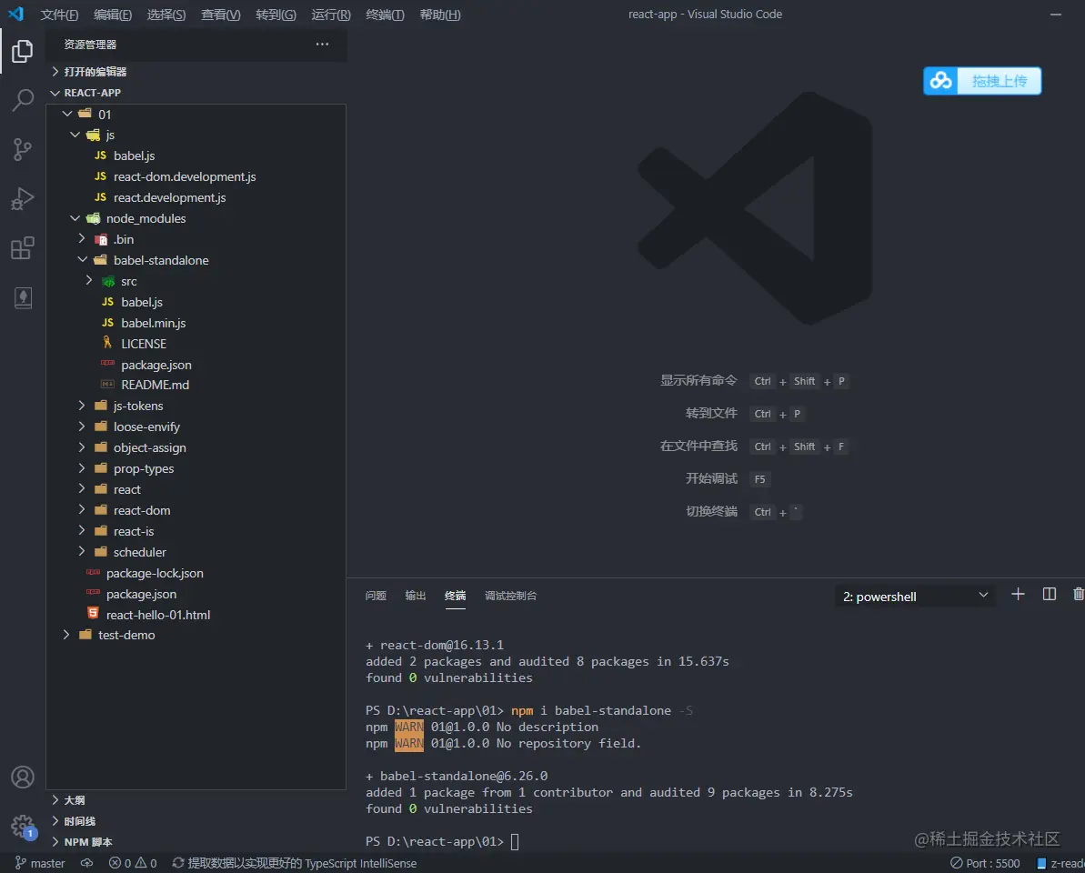Click TypeScript IntelliSense fetching status
1085x873 pixels.
click(x=294, y=863)
